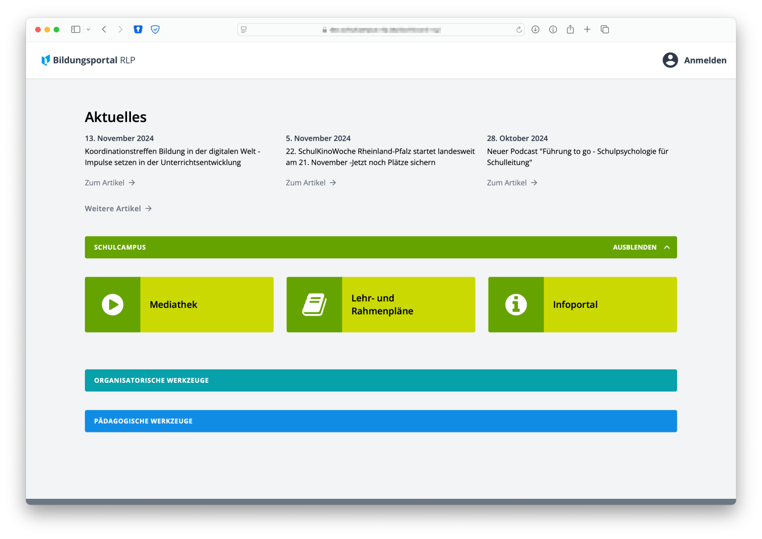Screen dimensions: 762x539
Task: Open Infoportal using the info icon
Action: [516, 304]
